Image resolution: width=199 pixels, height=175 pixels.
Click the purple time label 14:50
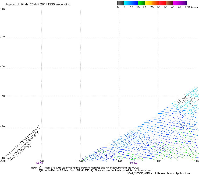(x=39, y=163)
